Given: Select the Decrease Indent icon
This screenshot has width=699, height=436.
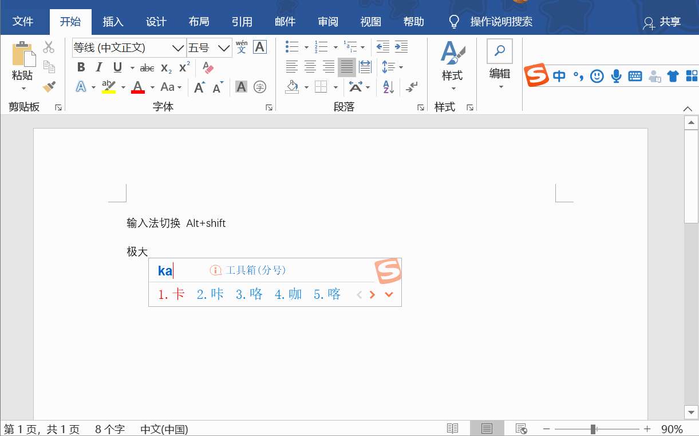Looking at the screenshot, I should (382, 47).
